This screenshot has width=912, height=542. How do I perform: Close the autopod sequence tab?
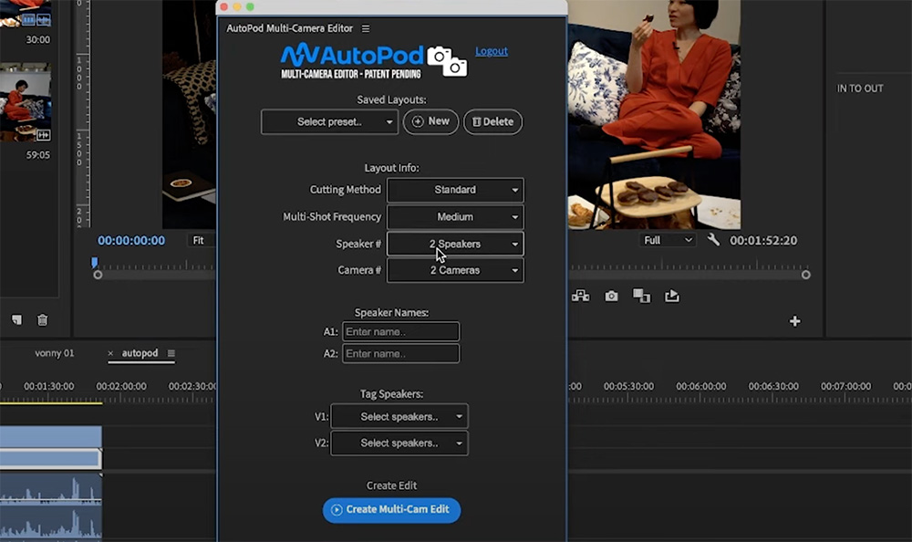point(110,353)
